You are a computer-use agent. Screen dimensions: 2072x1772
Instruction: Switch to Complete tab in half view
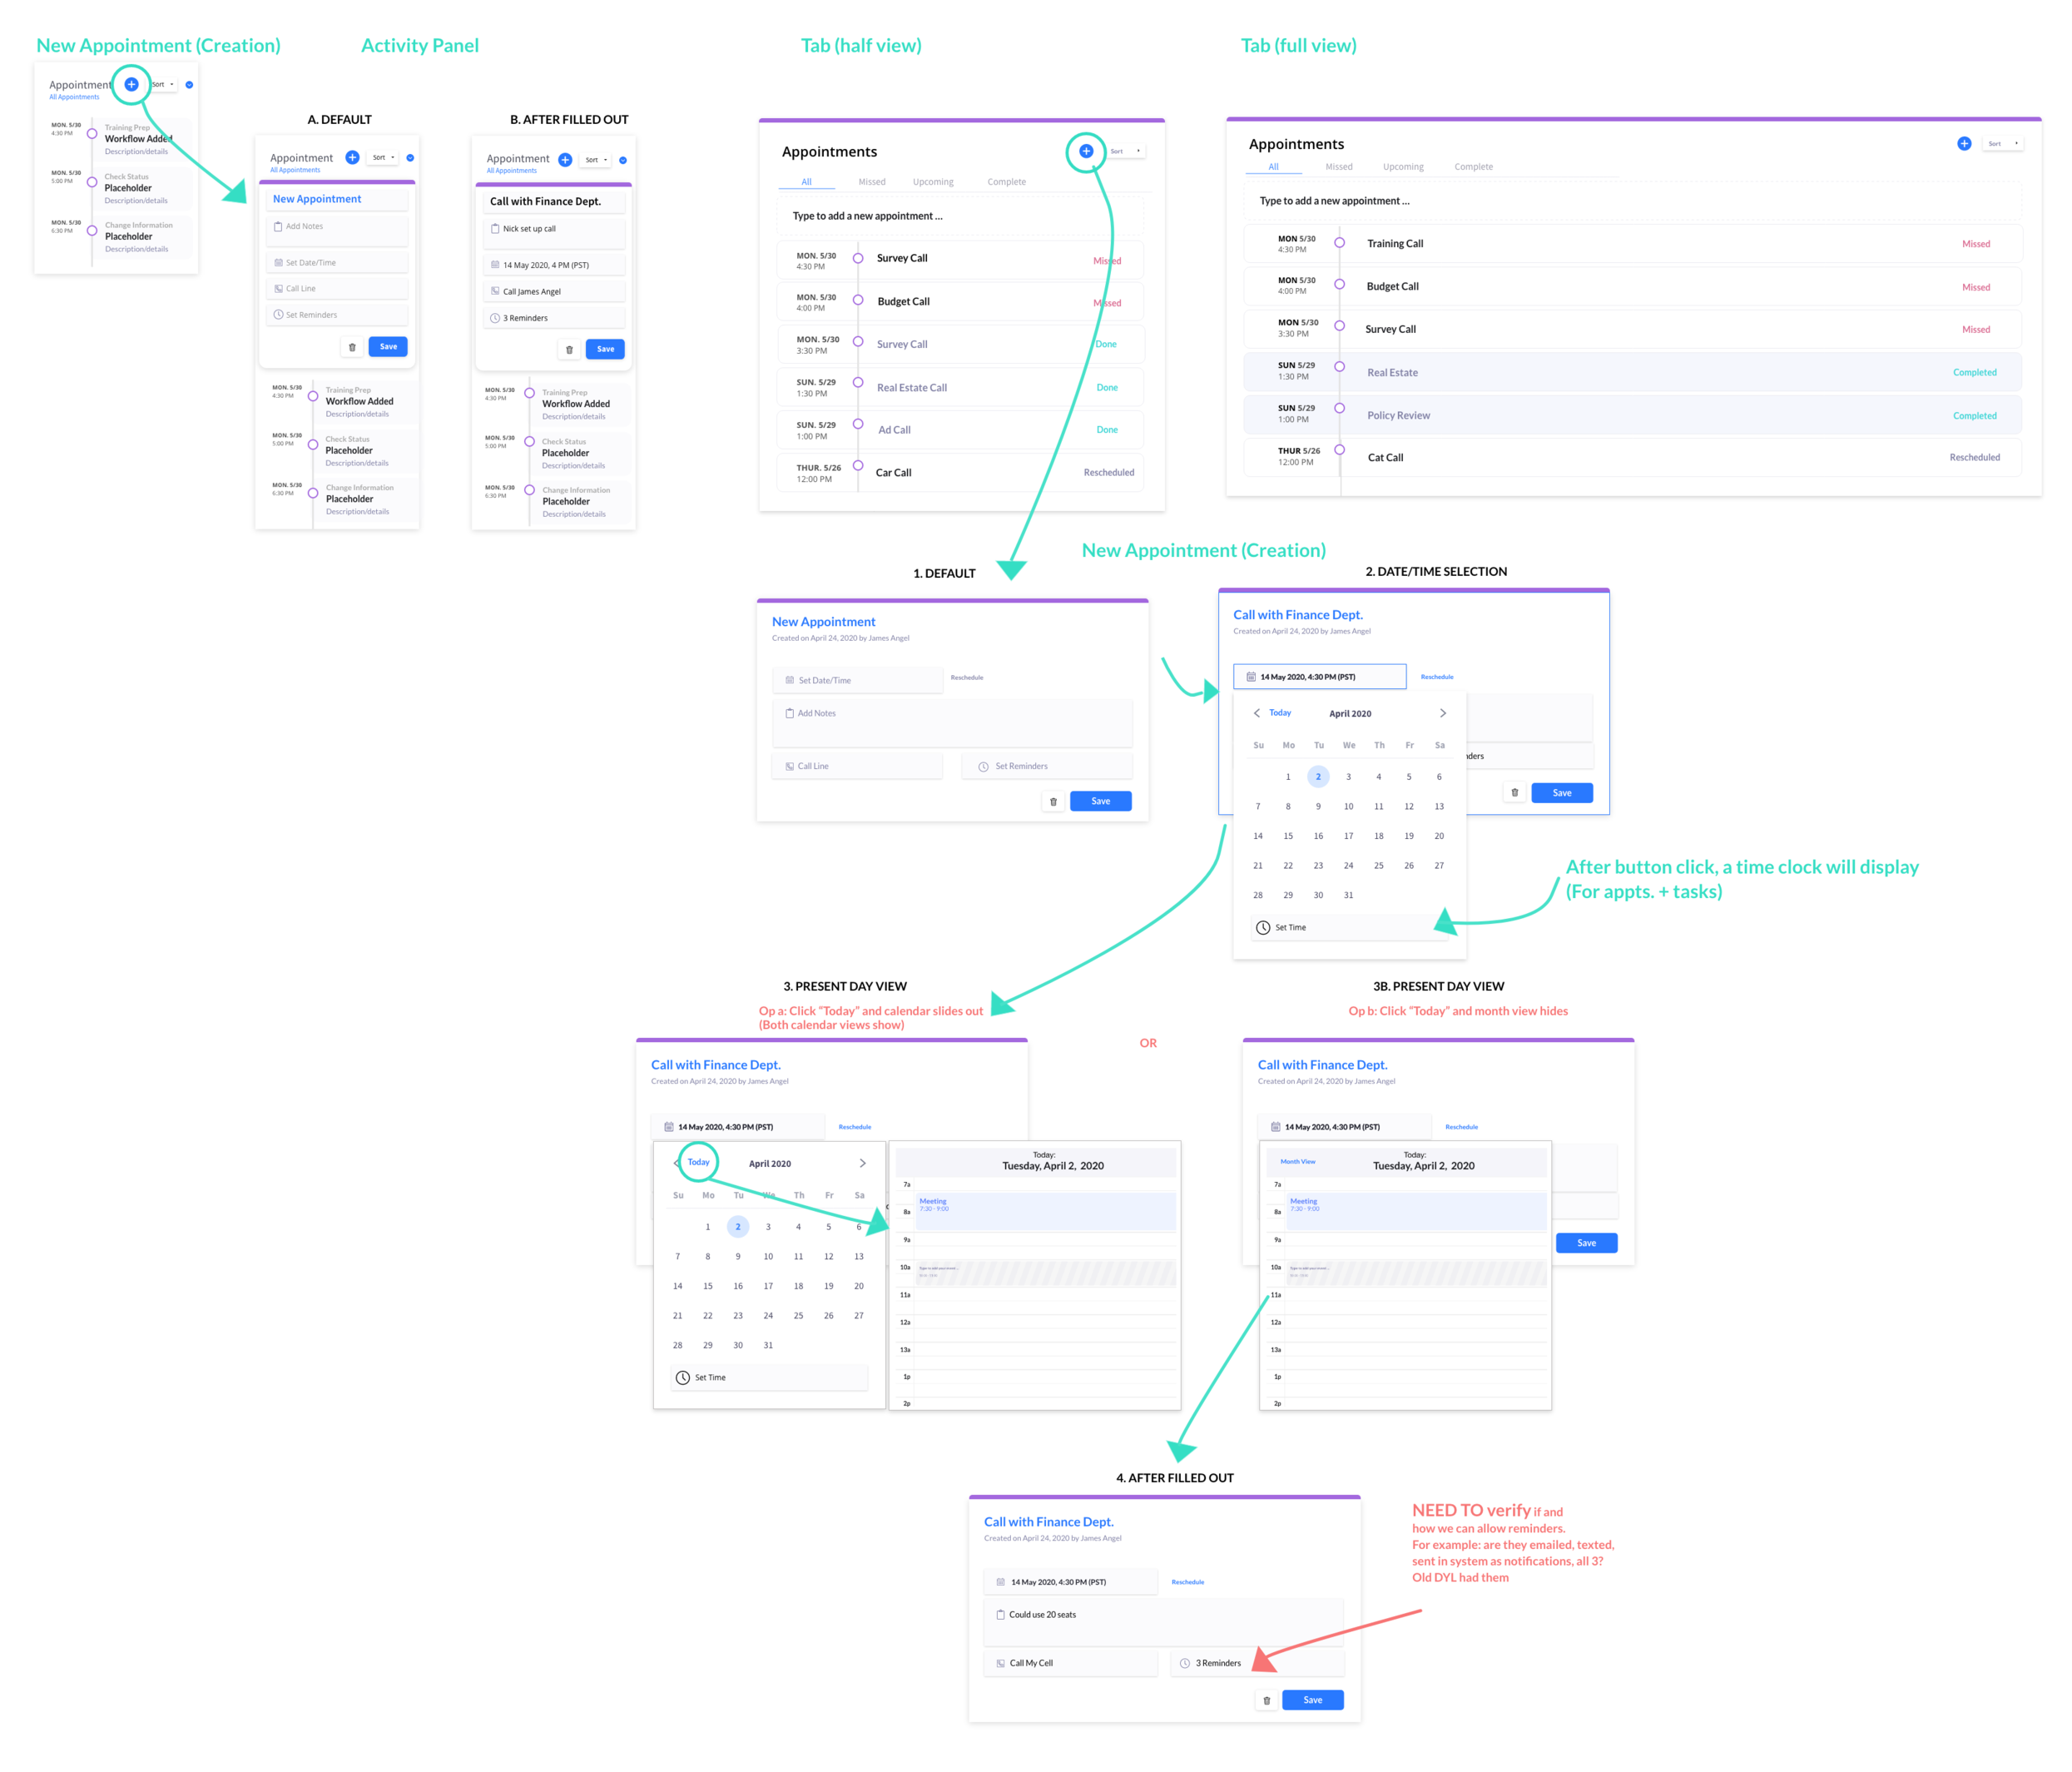click(1006, 182)
